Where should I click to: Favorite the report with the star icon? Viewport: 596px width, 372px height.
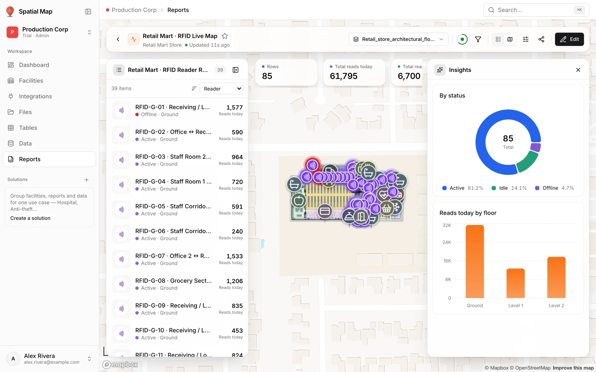[x=225, y=36]
